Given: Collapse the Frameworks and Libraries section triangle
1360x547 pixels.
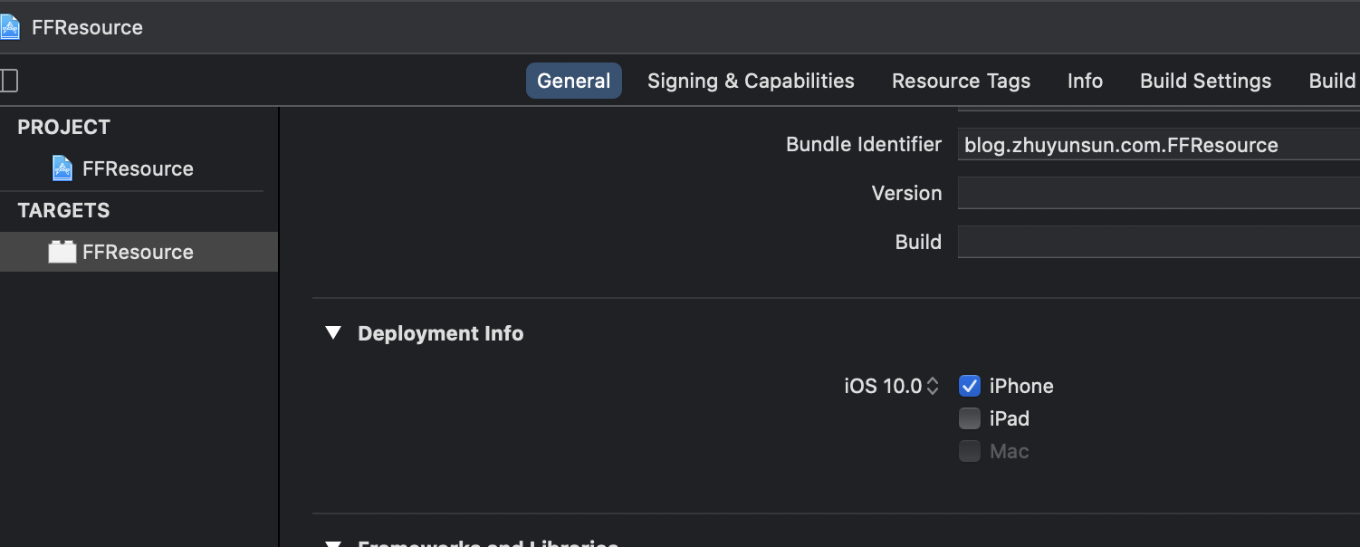Looking at the screenshot, I should 333,543.
